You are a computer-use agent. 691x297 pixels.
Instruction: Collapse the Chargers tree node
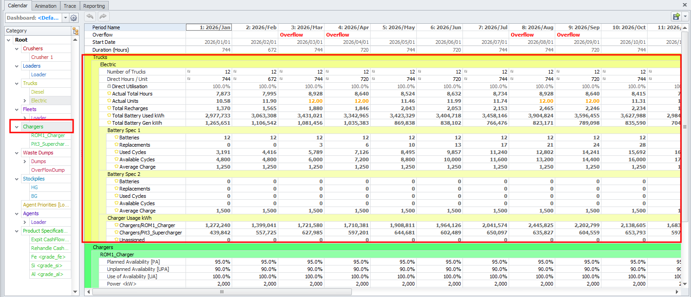tap(17, 127)
